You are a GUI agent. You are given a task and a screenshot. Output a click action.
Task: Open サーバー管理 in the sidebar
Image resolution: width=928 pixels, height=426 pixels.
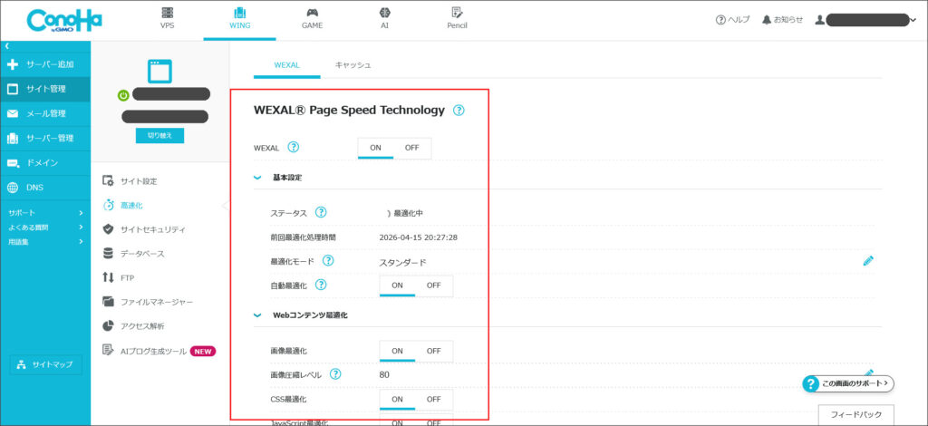pyautogui.click(x=45, y=138)
